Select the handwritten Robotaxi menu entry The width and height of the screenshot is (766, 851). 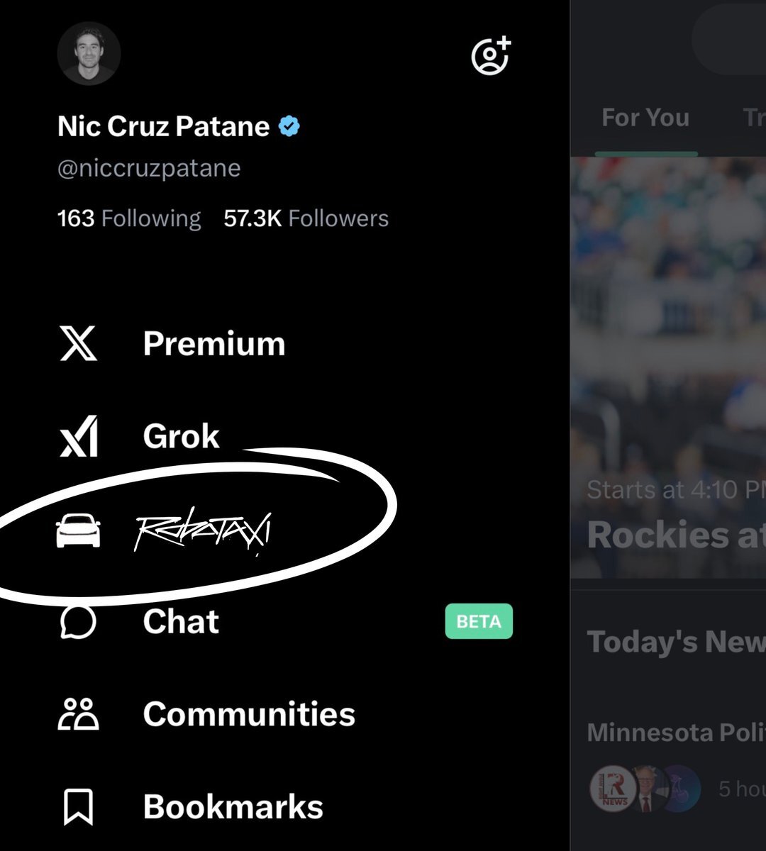click(x=204, y=533)
